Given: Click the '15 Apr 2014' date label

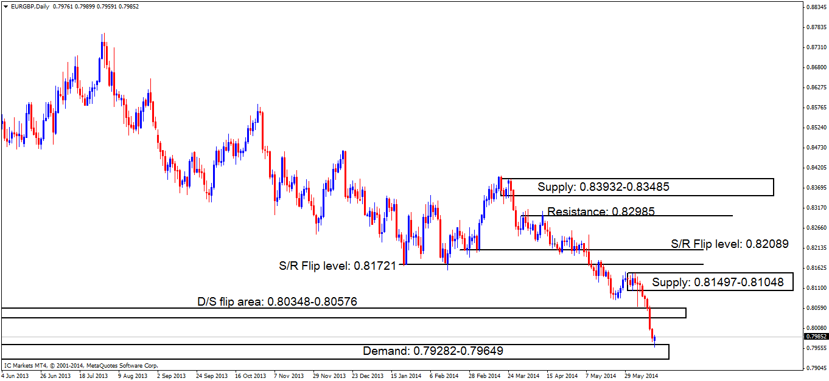Looking at the screenshot, I should coord(563,376).
